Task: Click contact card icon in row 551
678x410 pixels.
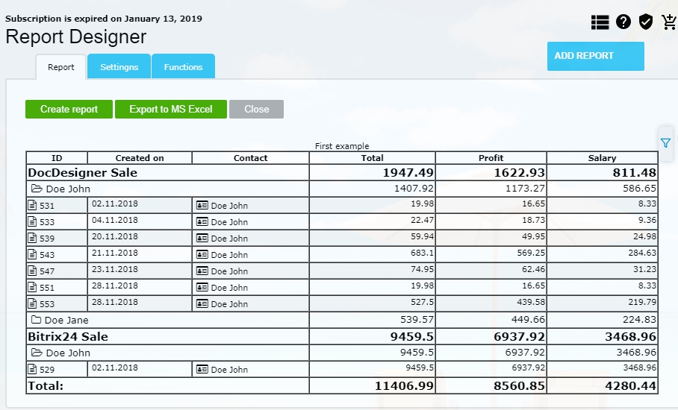Action: 202,287
